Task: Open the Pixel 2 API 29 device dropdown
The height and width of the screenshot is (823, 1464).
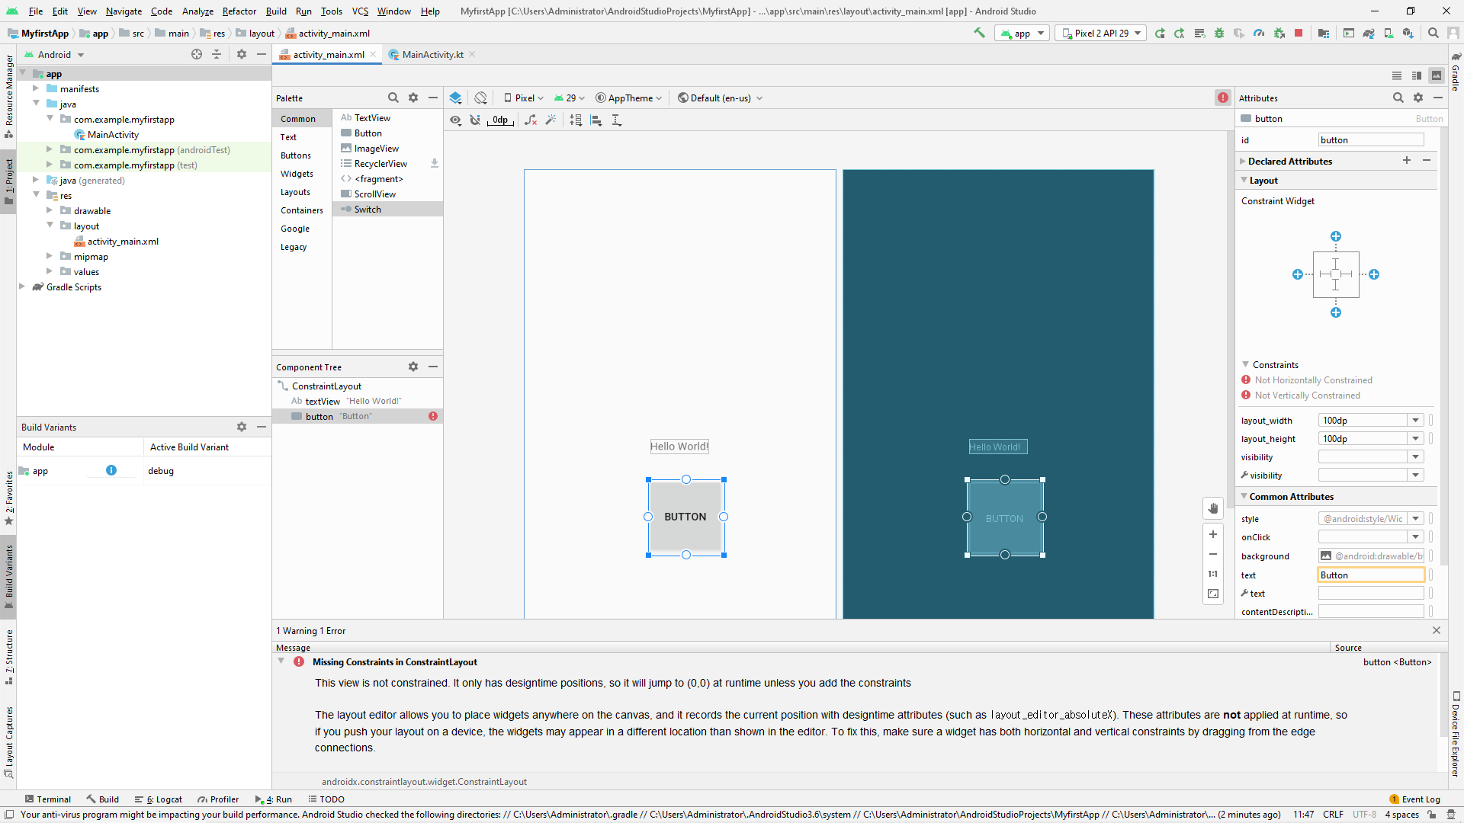Action: click(1101, 33)
